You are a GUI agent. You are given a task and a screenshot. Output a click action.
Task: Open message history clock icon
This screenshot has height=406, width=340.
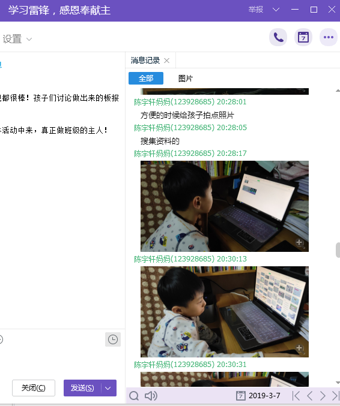click(113, 339)
